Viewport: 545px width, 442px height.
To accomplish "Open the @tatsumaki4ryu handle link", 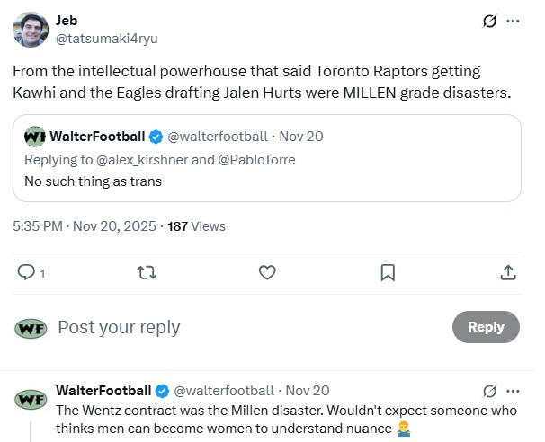I will coord(107,39).
